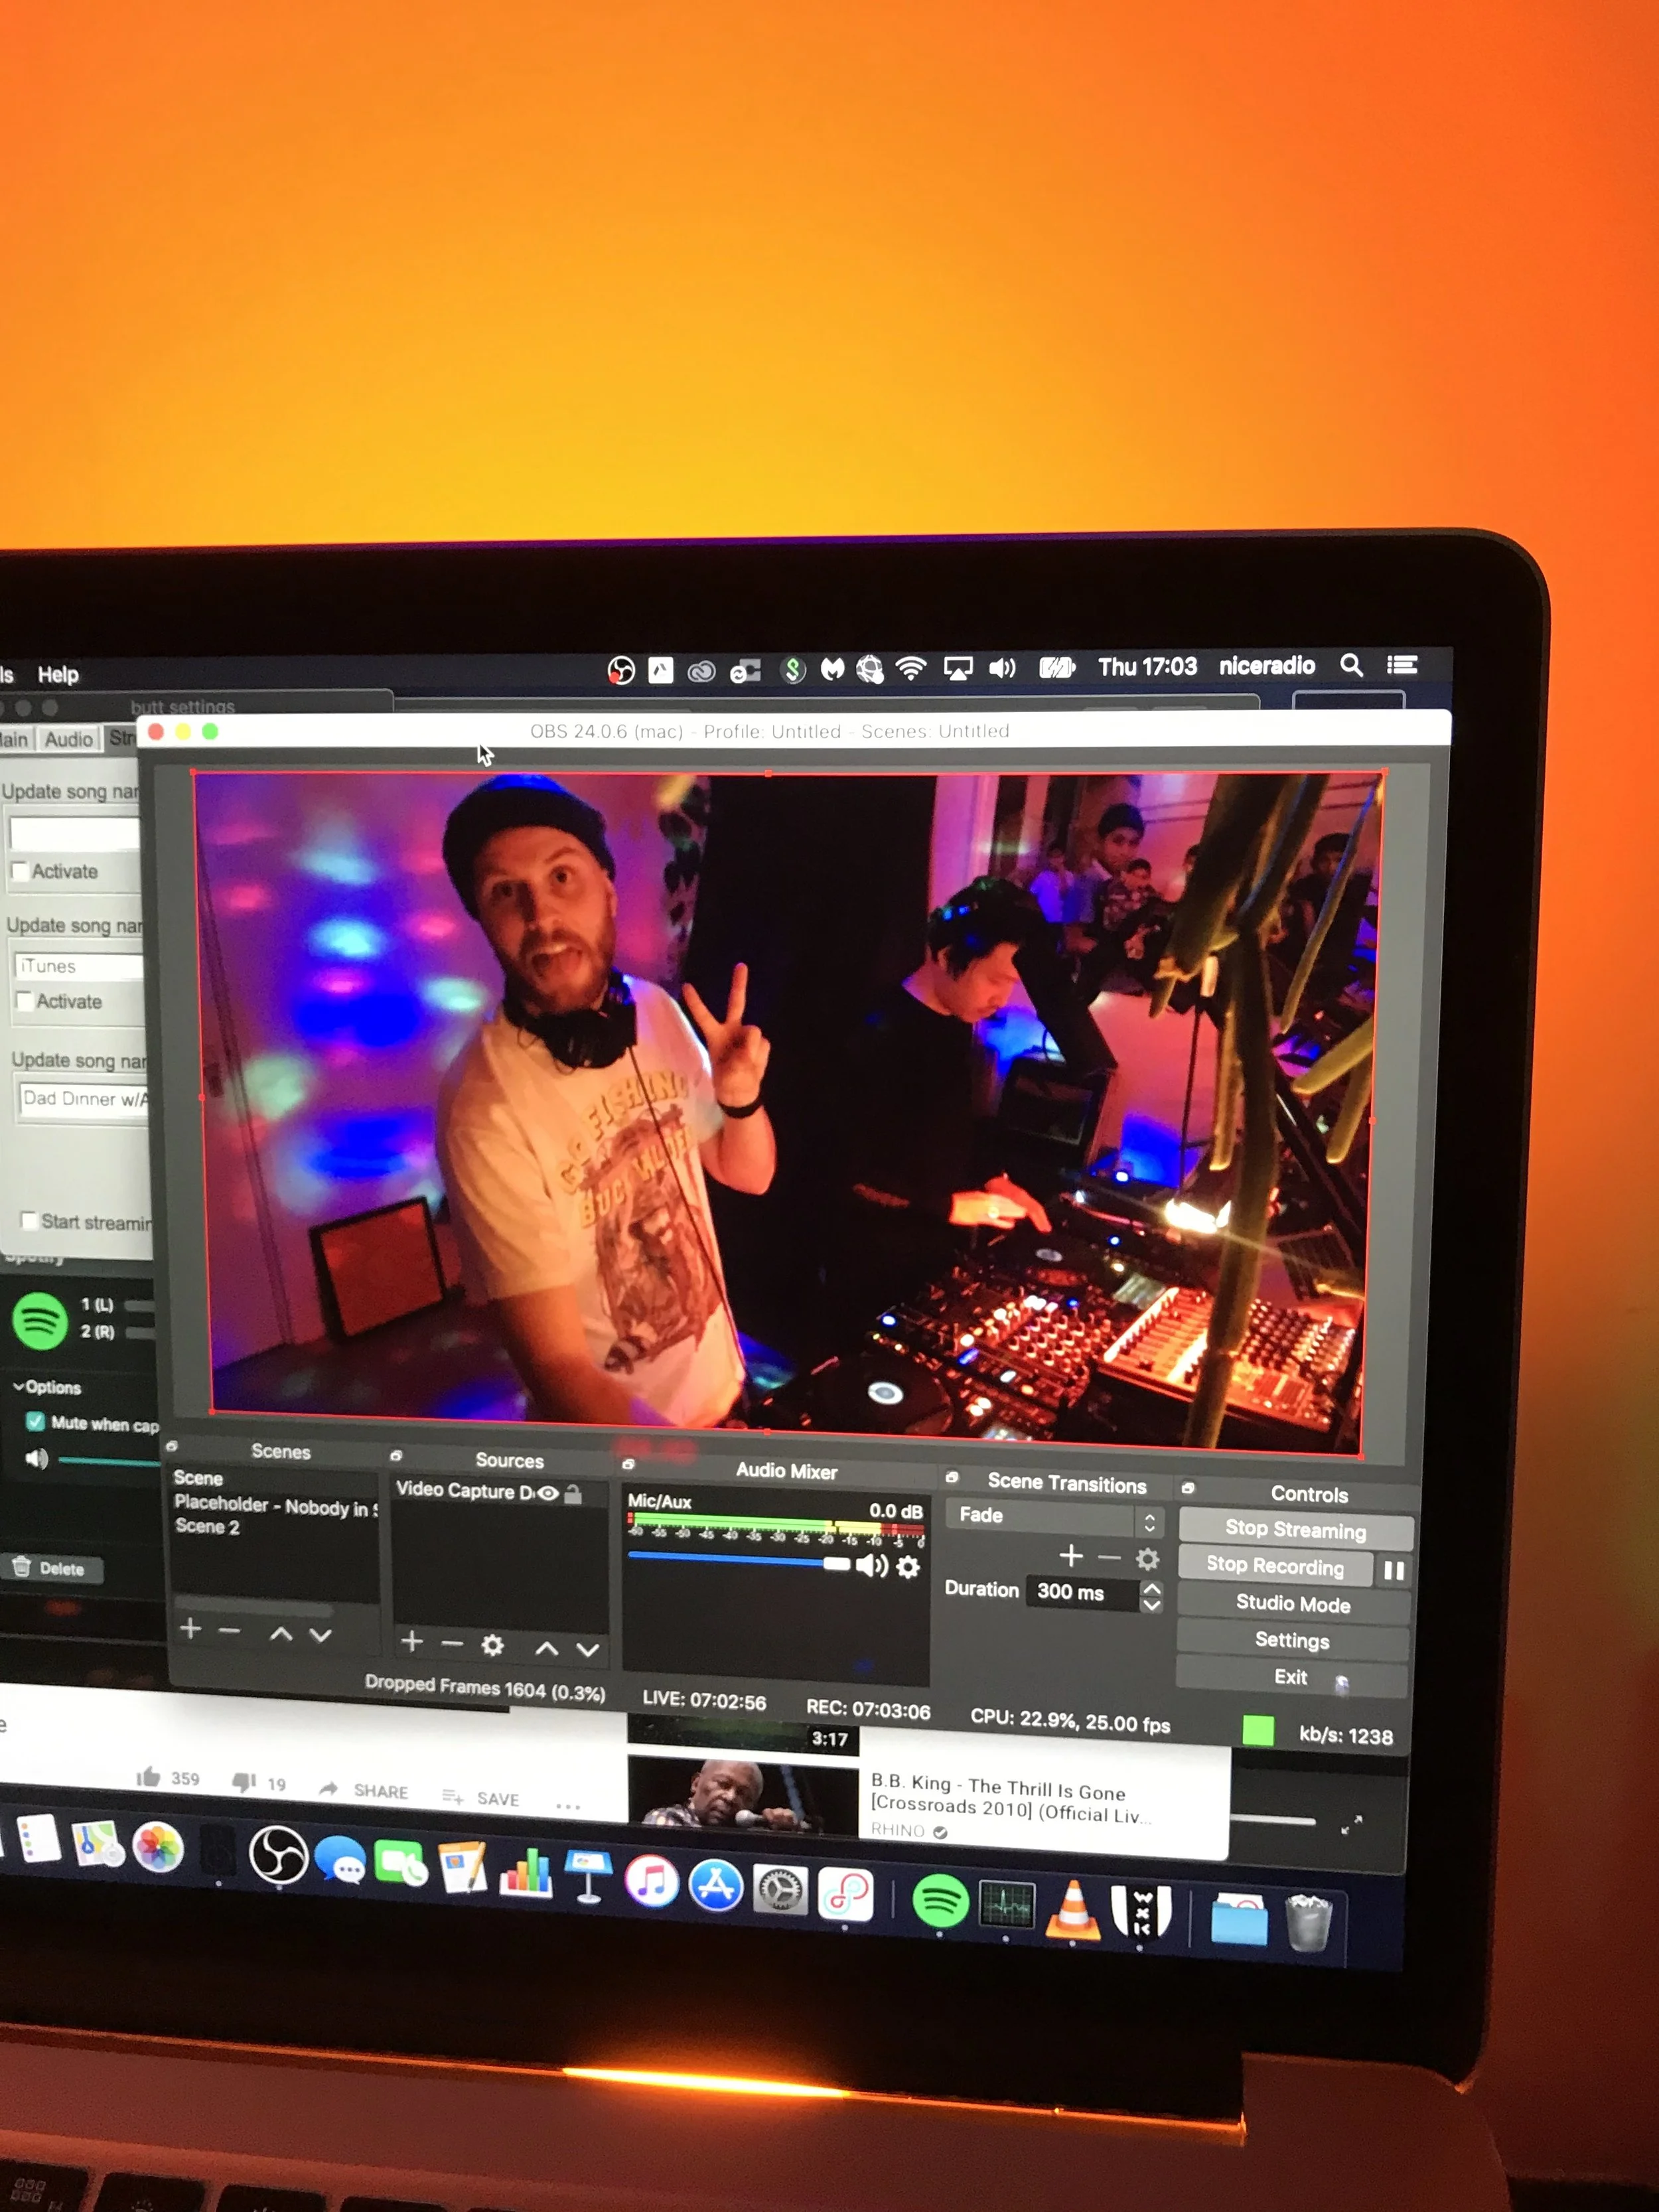This screenshot has height=2212, width=1659.
Task: Adjust the Mic/Aux volume slider
Action: click(836, 1563)
